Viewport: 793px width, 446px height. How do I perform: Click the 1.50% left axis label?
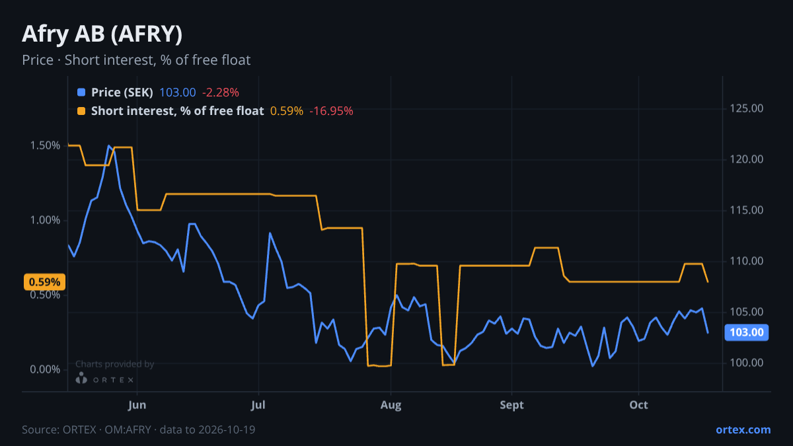point(45,145)
